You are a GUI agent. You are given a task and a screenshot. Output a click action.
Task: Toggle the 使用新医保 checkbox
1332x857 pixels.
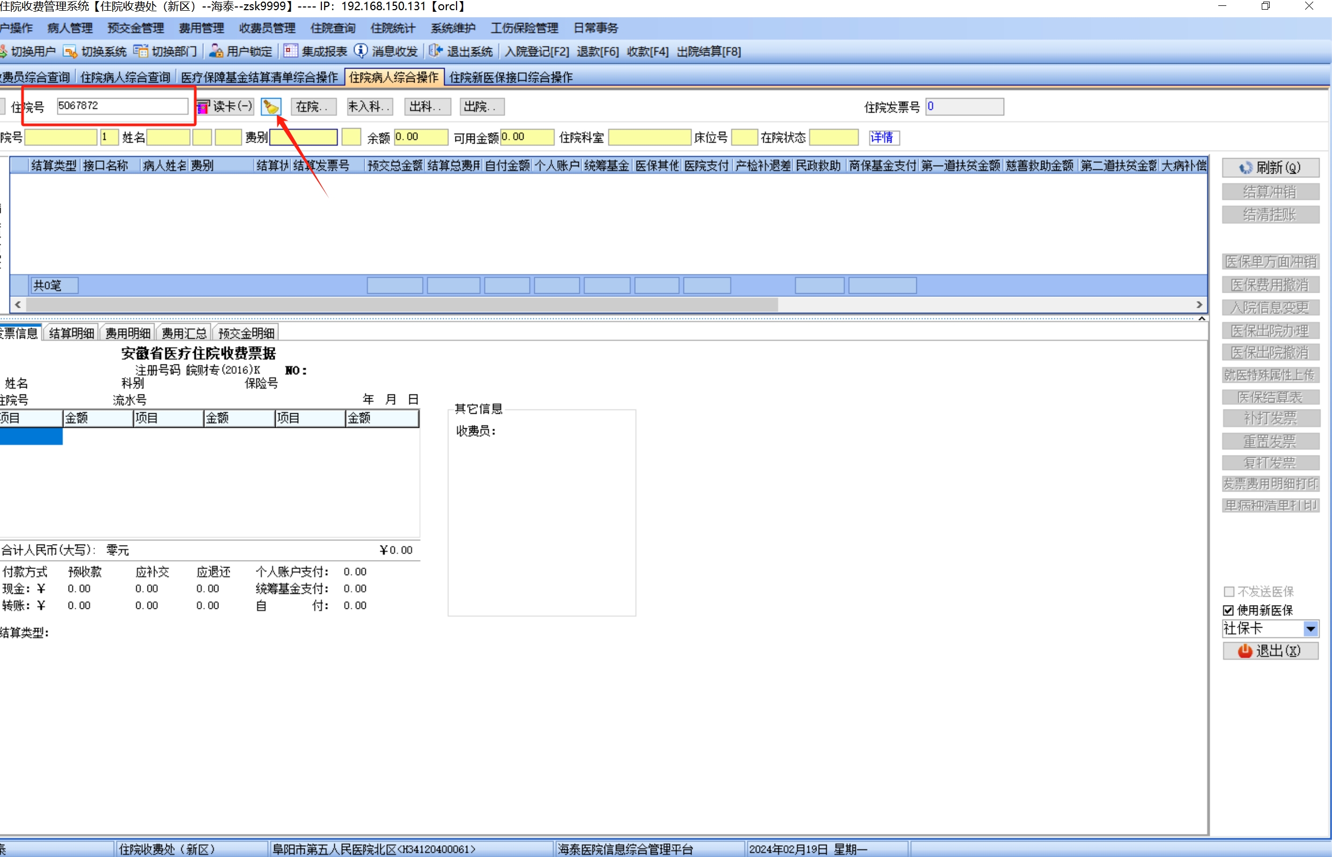click(x=1228, y=610)
